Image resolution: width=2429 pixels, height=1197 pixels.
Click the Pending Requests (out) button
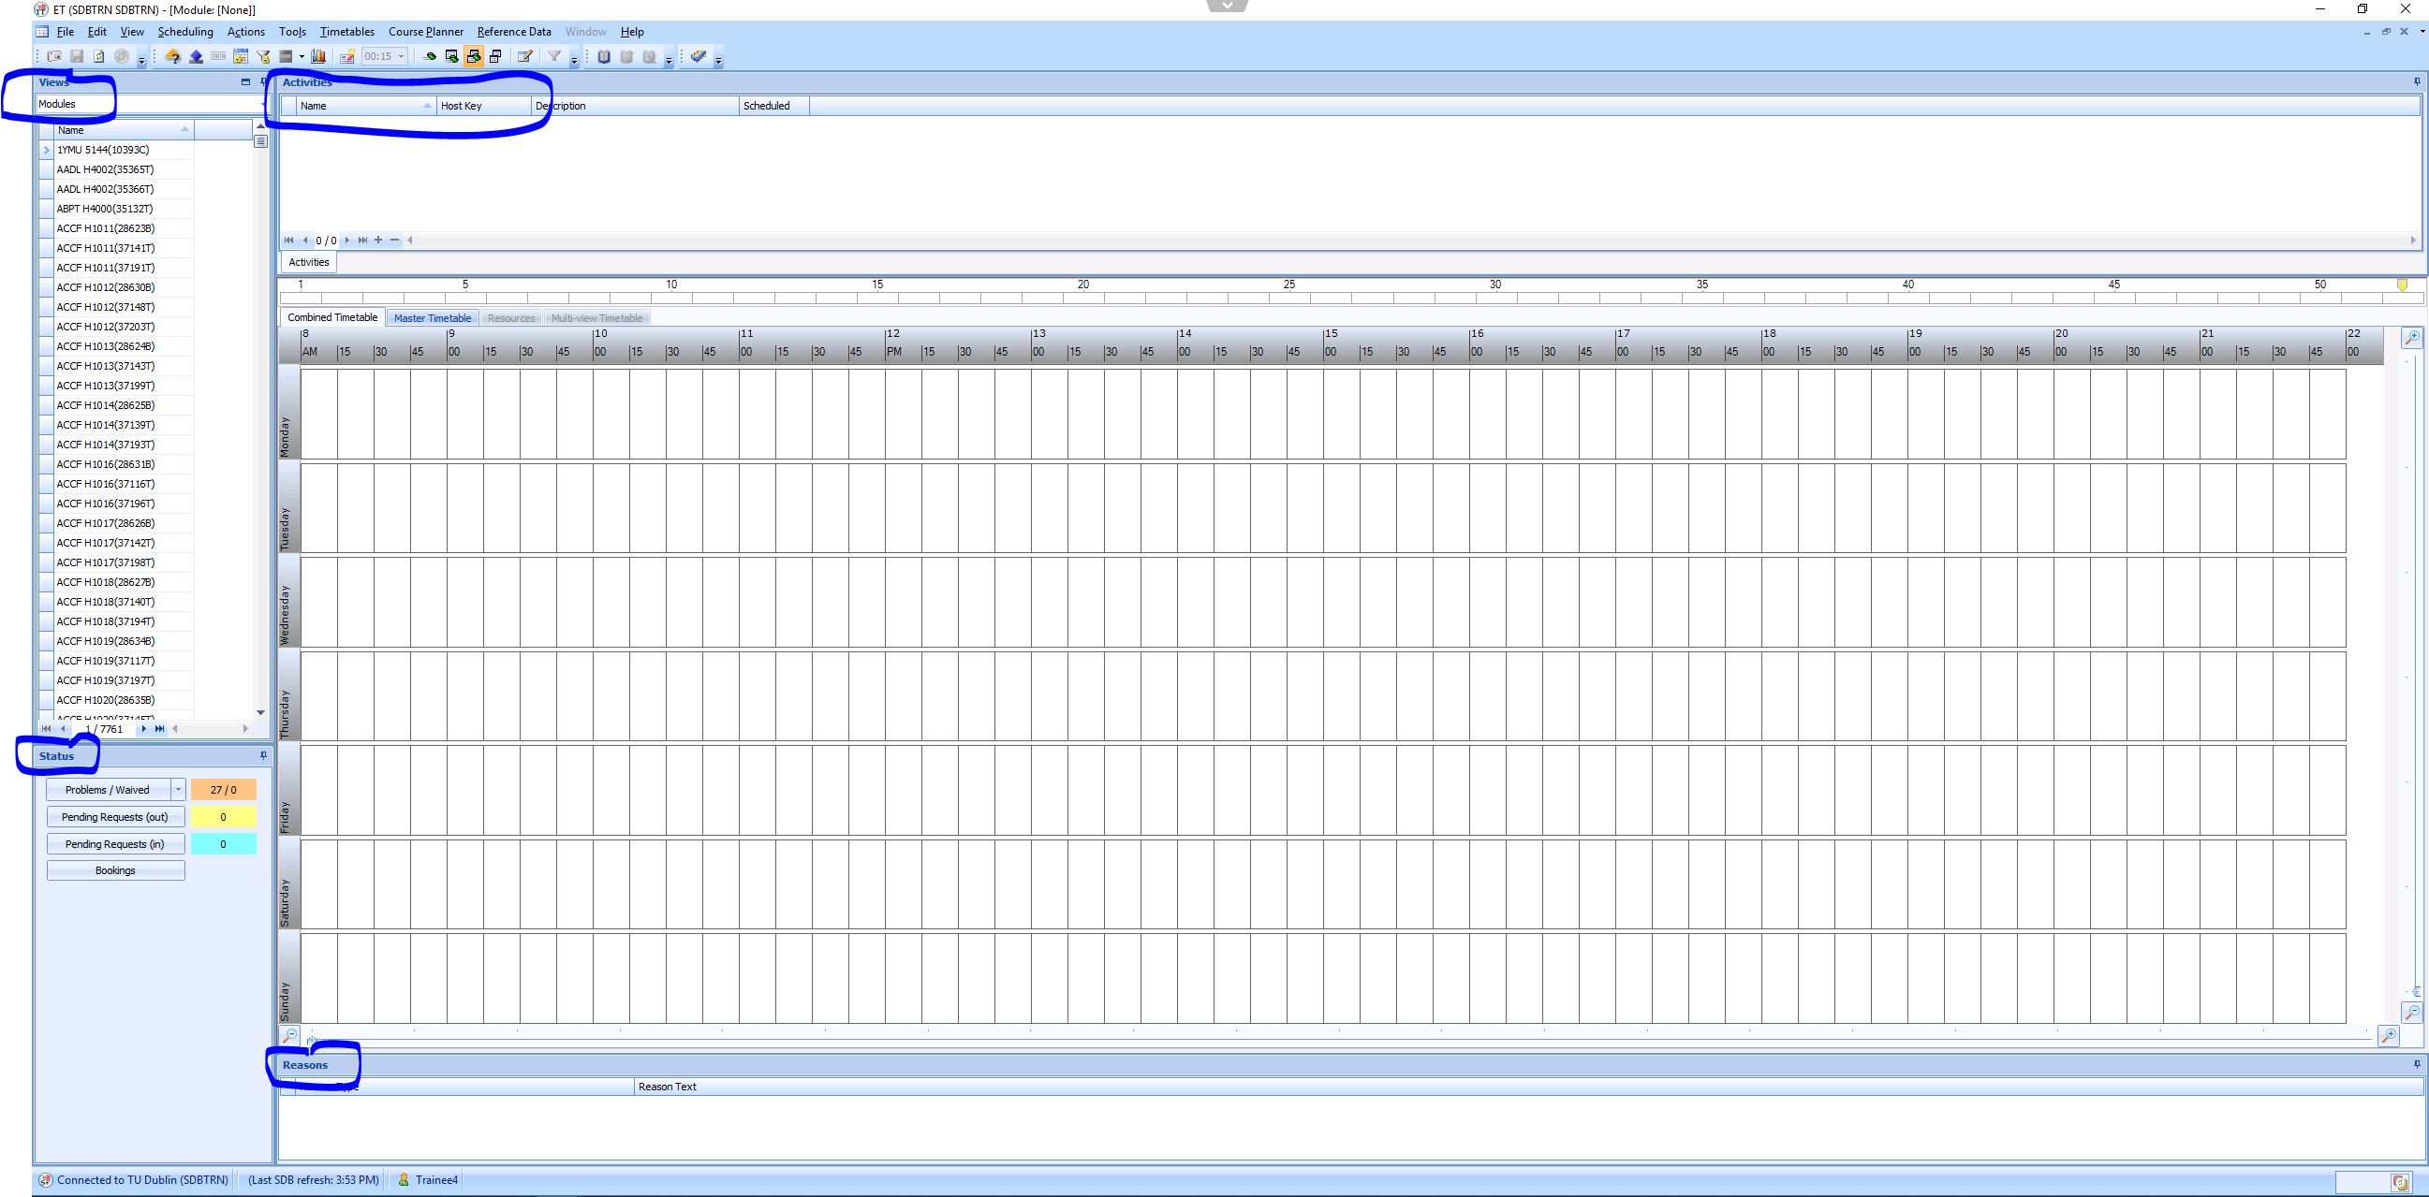coord(115,817)
